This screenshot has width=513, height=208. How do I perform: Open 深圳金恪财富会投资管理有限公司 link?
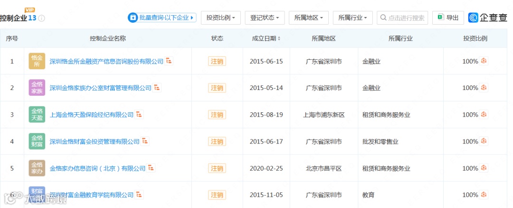click(95, 142)
